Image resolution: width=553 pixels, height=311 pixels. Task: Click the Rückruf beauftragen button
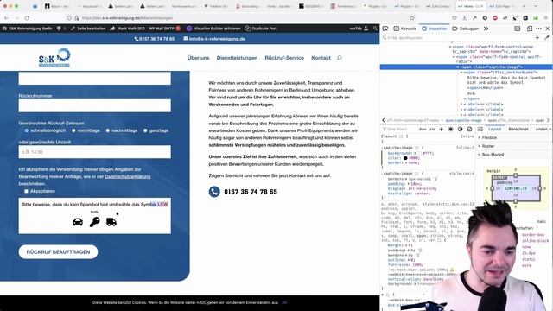click(x=58, y=251)
